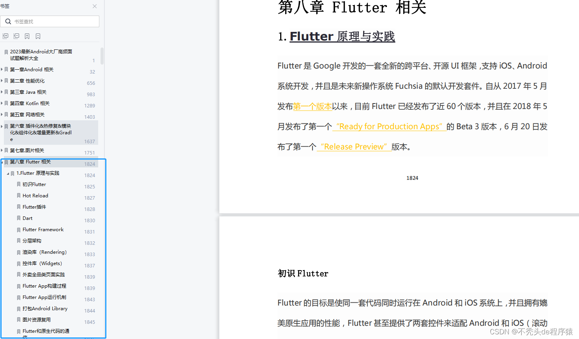Screen dimensions: 579x339
Task: Expand the 第一章Android 相关 chapter arrow
Action: pyautogui.click(x=2, y=69)
